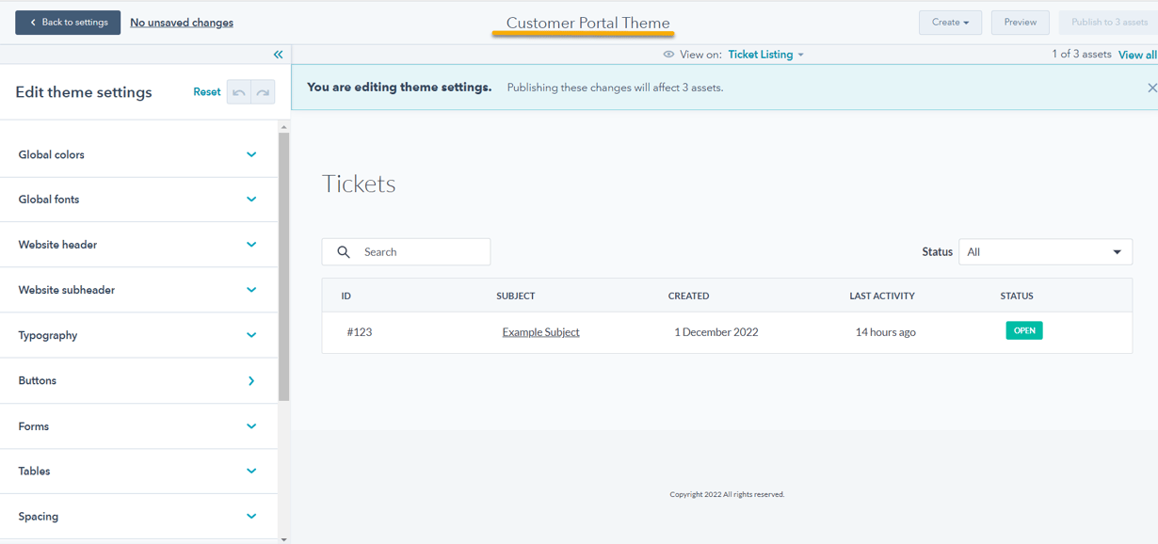Click the sidebar scroll-up arrow
Viewport: 1158px width, 544px height.
(x=283, y=126)
